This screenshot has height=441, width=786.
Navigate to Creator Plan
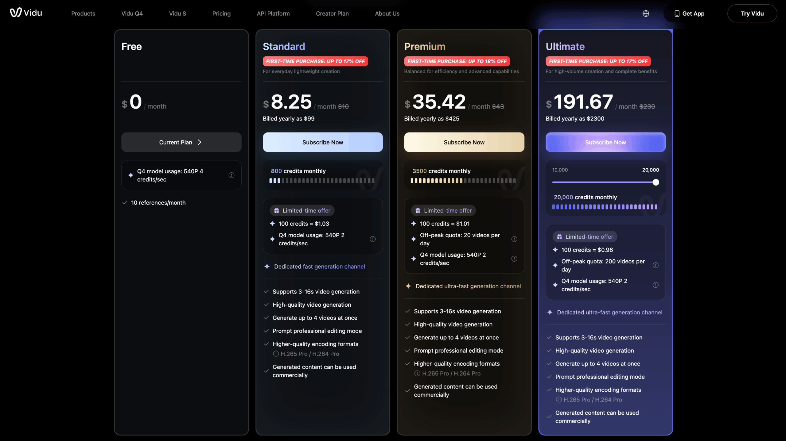pyautogui.click(x=332, y=13)
